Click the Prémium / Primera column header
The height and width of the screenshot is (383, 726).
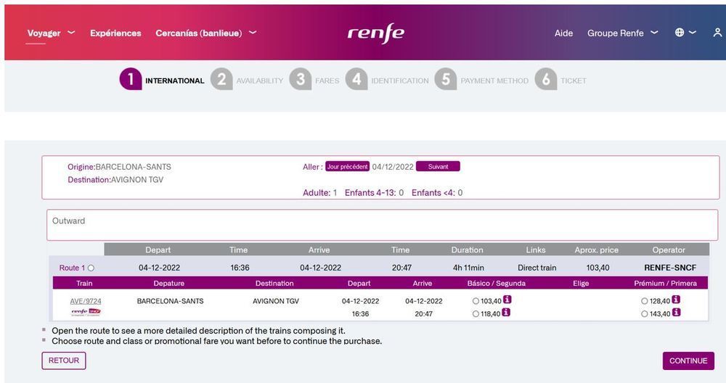click(665, 283)
